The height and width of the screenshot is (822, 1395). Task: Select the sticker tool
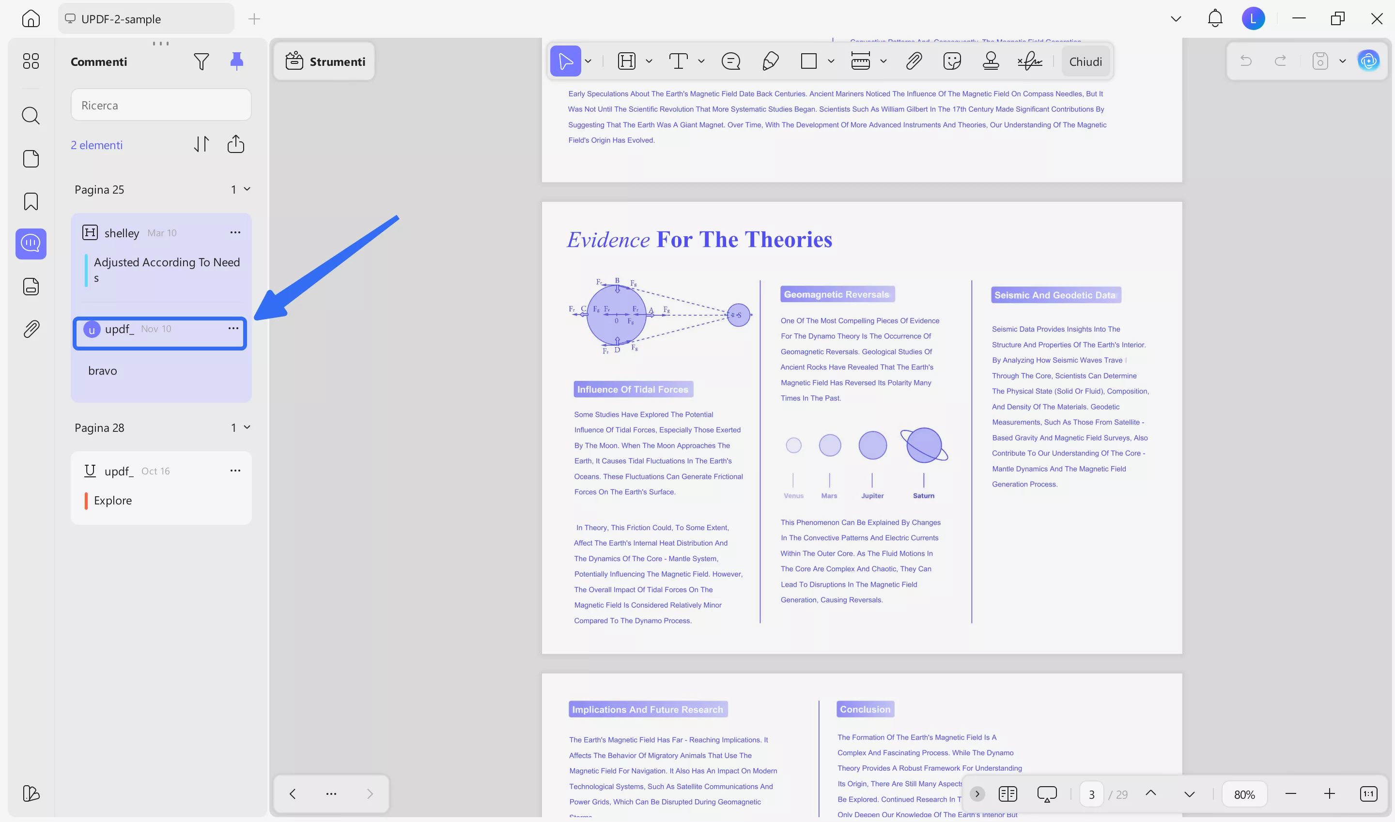(952, 61)
